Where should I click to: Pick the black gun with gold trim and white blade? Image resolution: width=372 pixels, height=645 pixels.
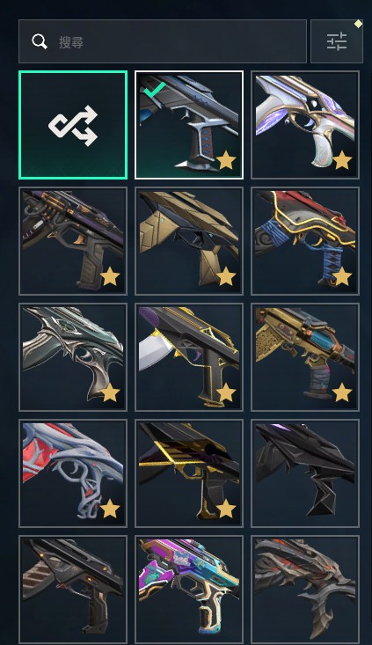pos(189,357)
